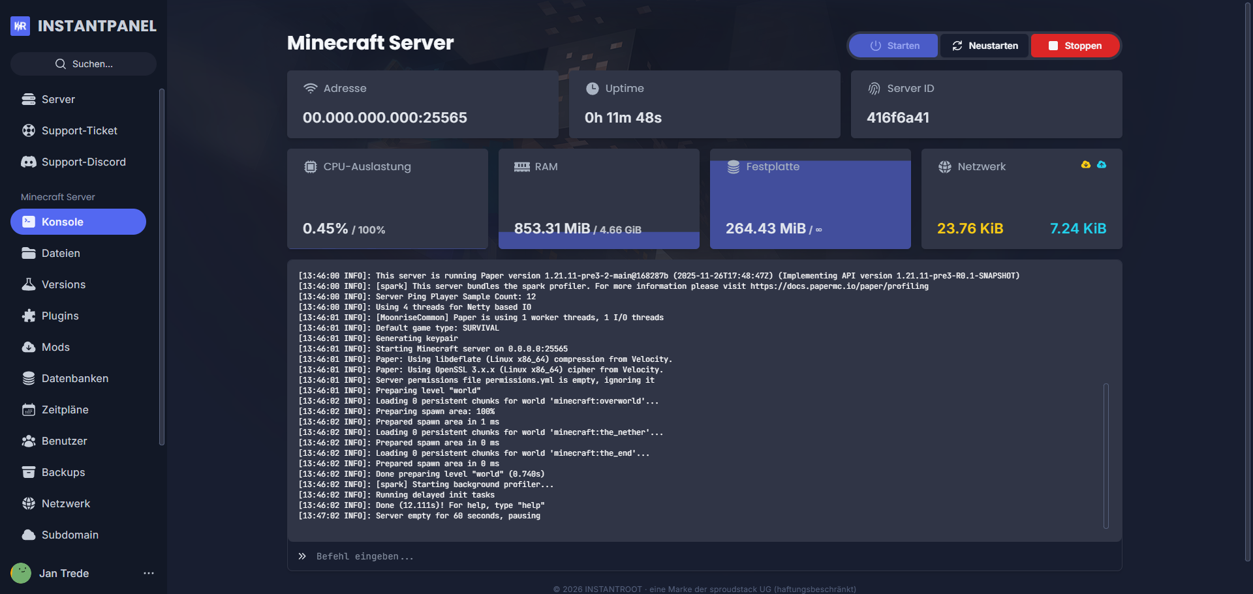Image resolution: width=1253 pixels, height=594 pixels.
Task: Click the Backups archive icon
Action: (x=29, y=472)
